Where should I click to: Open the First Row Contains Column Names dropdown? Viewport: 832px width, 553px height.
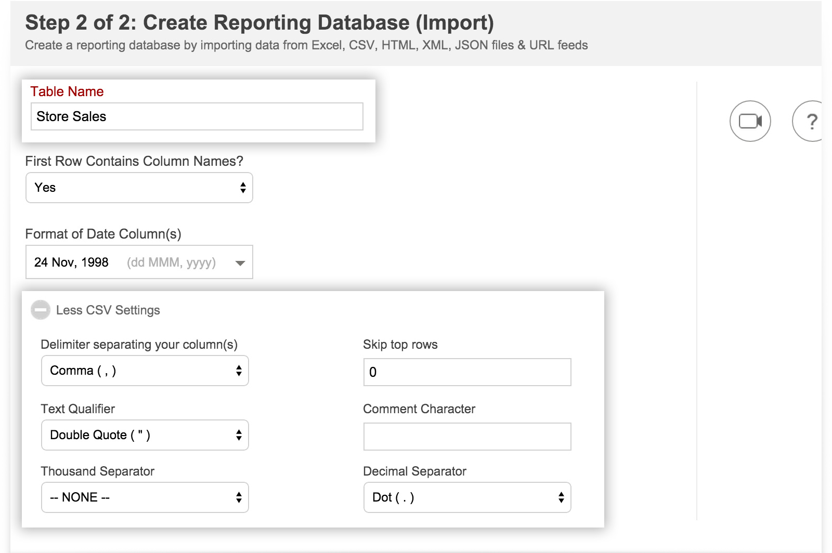(x=139, y=188)
